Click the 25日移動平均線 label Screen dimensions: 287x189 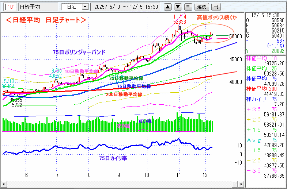pyautogui.click(x=126, y=78)
